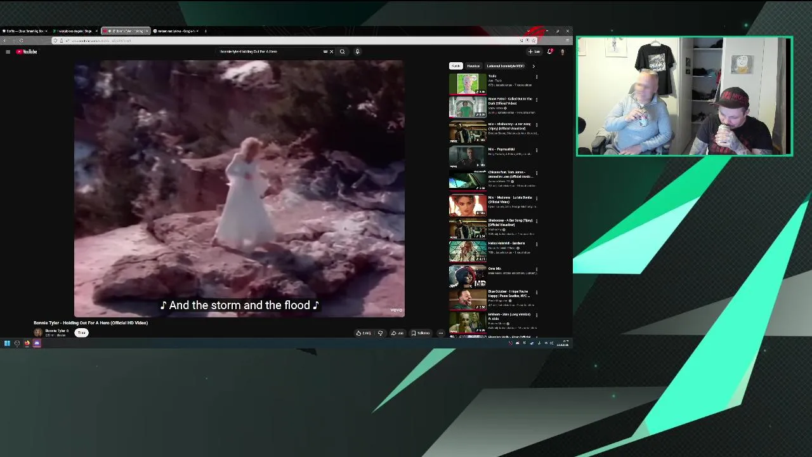Open a new browser tab
This screenshot has width=812, height=457.
(206, 30)
